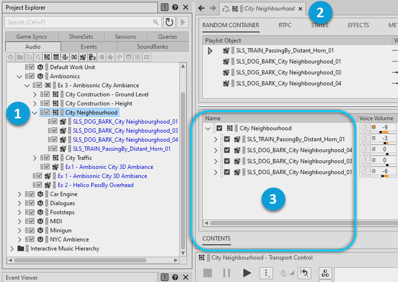398x282 pixels.
Task: Expand the Car Engine work unit
Action: [20, 194]
